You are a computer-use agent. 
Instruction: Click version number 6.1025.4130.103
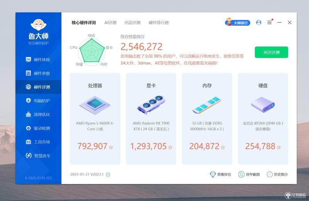click(38, 178)
